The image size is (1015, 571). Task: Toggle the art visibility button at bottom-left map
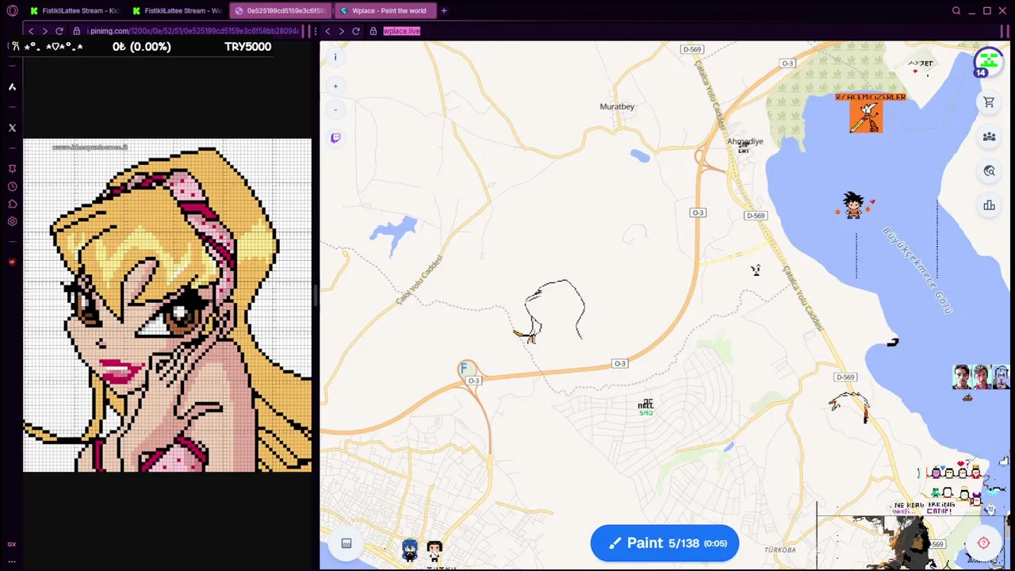(x=347, y=543)
